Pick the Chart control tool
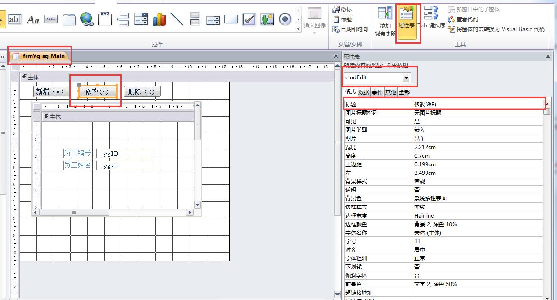Image resolution: width=557 pixels, height=300 pixels. [x=159, y=19]
